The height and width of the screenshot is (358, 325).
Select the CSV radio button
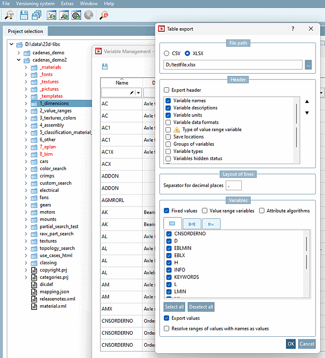pos(166,53)
